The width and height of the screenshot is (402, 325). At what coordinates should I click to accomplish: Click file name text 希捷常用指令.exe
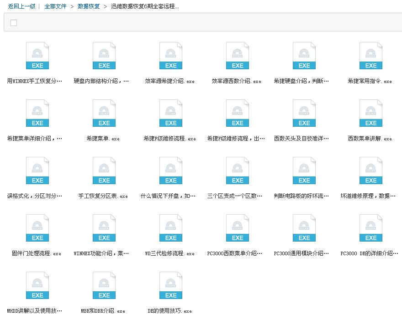(x=370, y=81)
